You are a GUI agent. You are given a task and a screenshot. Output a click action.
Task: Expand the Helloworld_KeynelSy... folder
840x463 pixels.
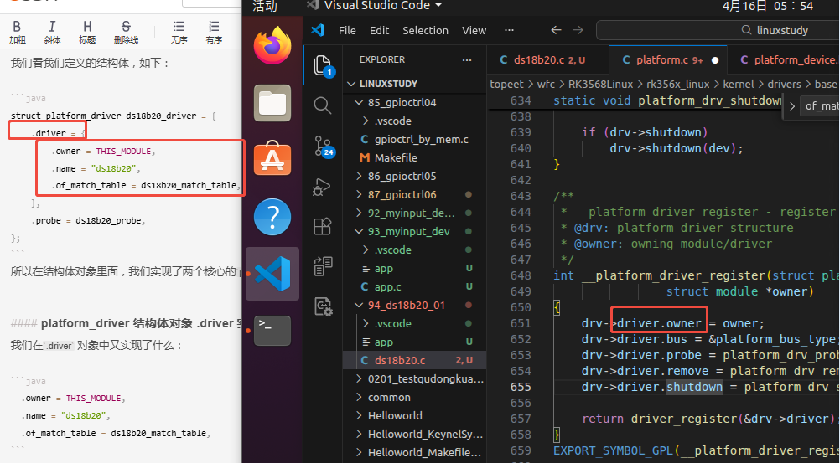click(415, 434)
